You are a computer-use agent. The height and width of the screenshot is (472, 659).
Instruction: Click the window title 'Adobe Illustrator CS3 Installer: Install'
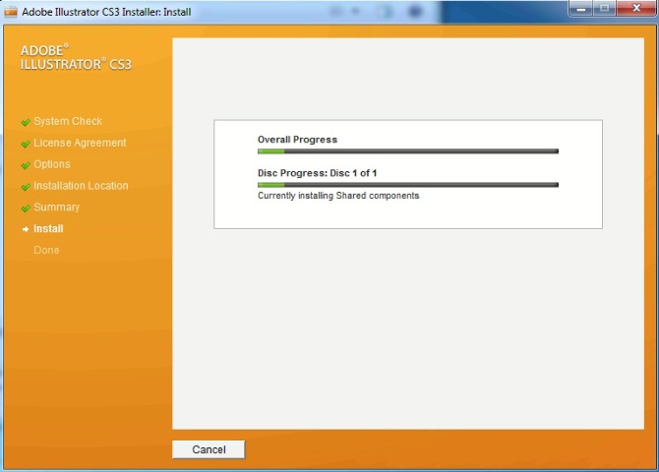106,12
